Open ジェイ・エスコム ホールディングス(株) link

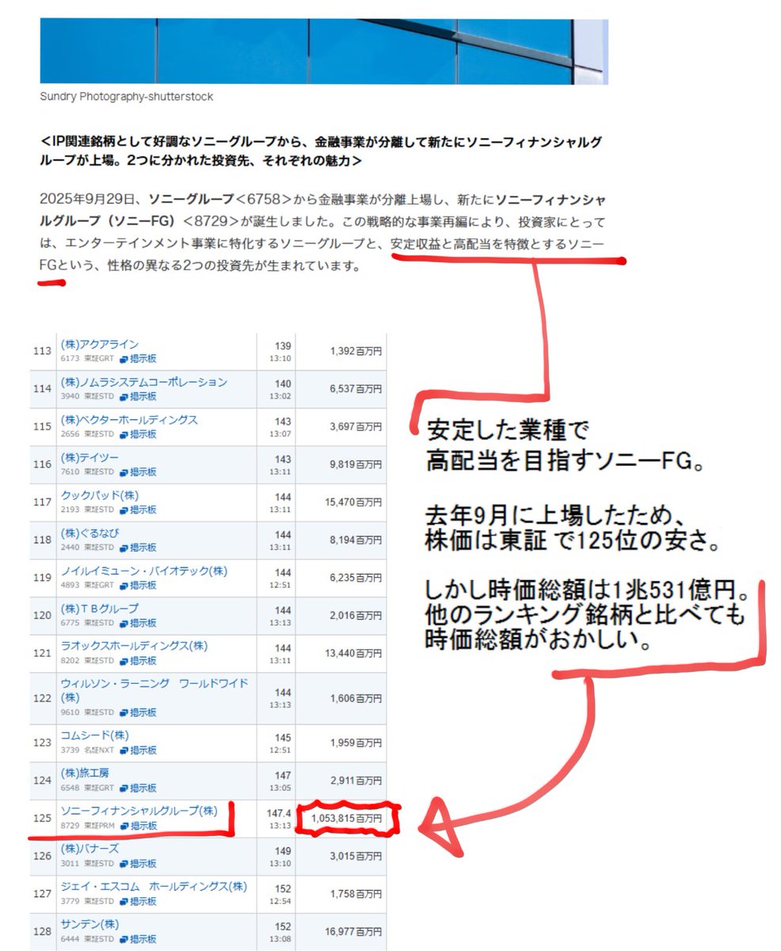pyautogui.click(x=154, y=887)
